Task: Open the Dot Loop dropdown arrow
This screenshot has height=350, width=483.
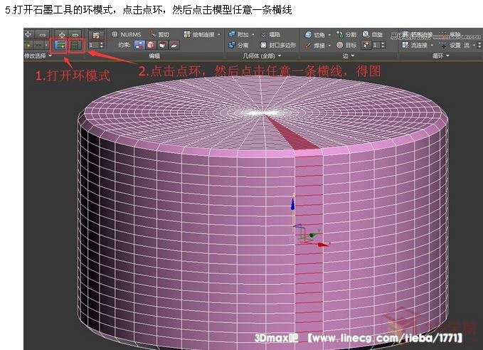Action: point(46,45)
